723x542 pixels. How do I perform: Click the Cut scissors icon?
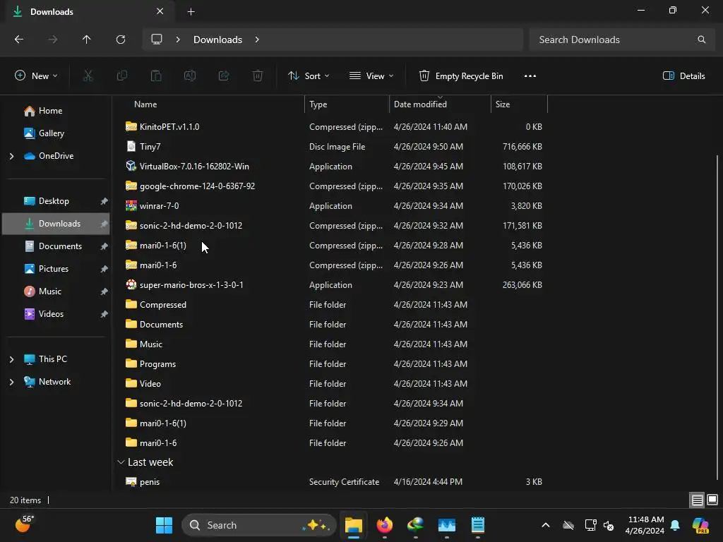pyautogui.click(x=88, y=76)
